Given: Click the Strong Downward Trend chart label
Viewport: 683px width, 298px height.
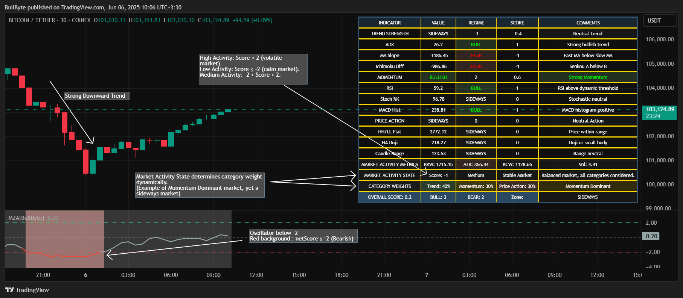Looking at the screenshot, I should pos(96,96).
